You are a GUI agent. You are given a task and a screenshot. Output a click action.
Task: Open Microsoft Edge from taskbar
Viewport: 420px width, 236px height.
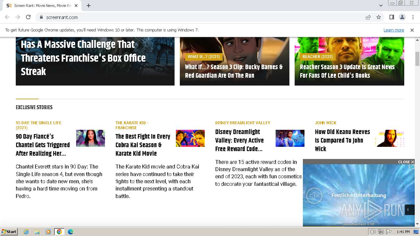point(71,232)
